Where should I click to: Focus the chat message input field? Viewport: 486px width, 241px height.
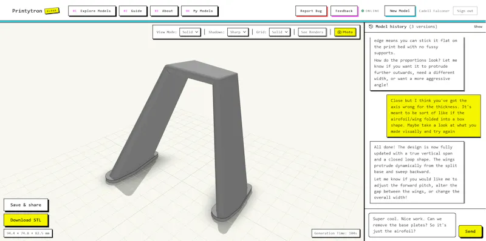point(412,225)
